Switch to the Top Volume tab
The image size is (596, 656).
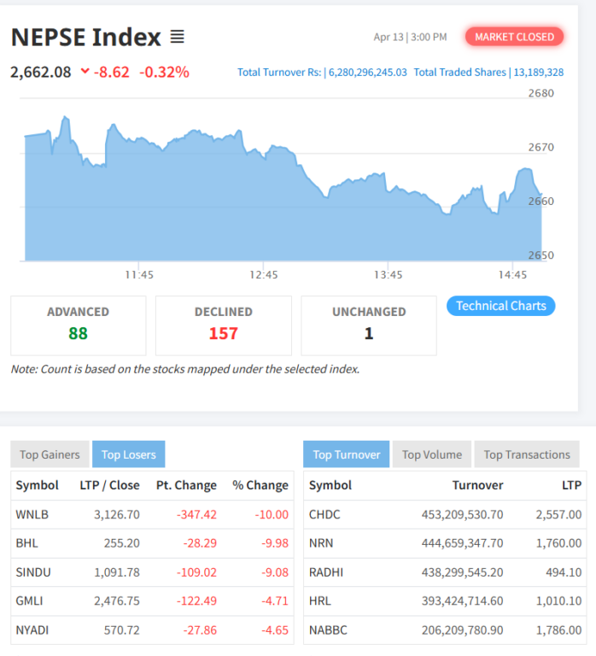(431, 454)
